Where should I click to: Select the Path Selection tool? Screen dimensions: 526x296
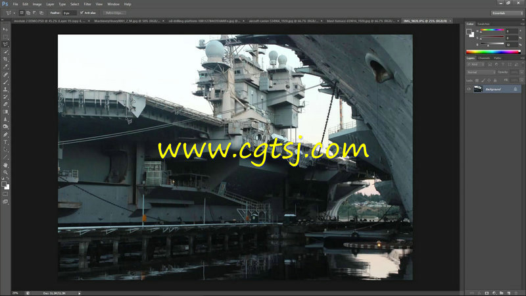tap(5, 149)
